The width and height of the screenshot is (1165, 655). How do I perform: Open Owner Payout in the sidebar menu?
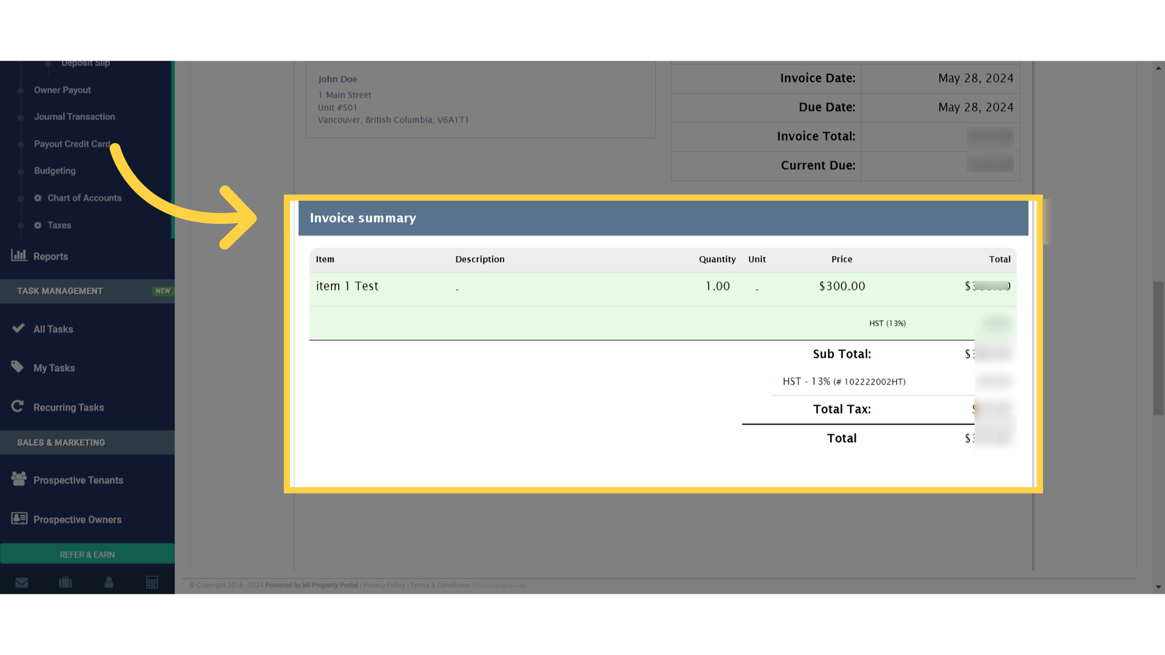pos(62,90)
